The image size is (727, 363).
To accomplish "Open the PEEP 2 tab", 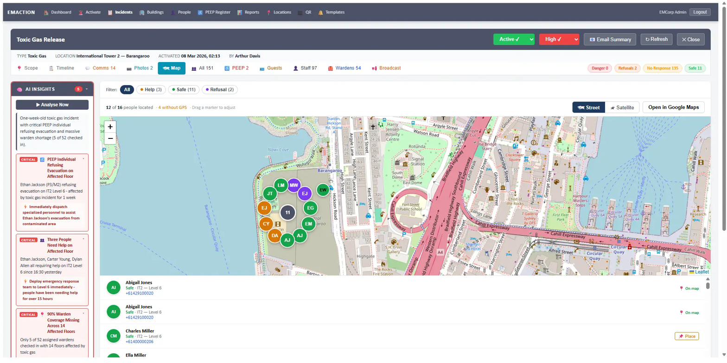I will coord(236,68).
